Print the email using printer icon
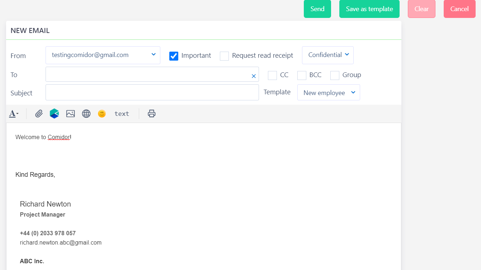The image size is (481, 270). (152, 114)
